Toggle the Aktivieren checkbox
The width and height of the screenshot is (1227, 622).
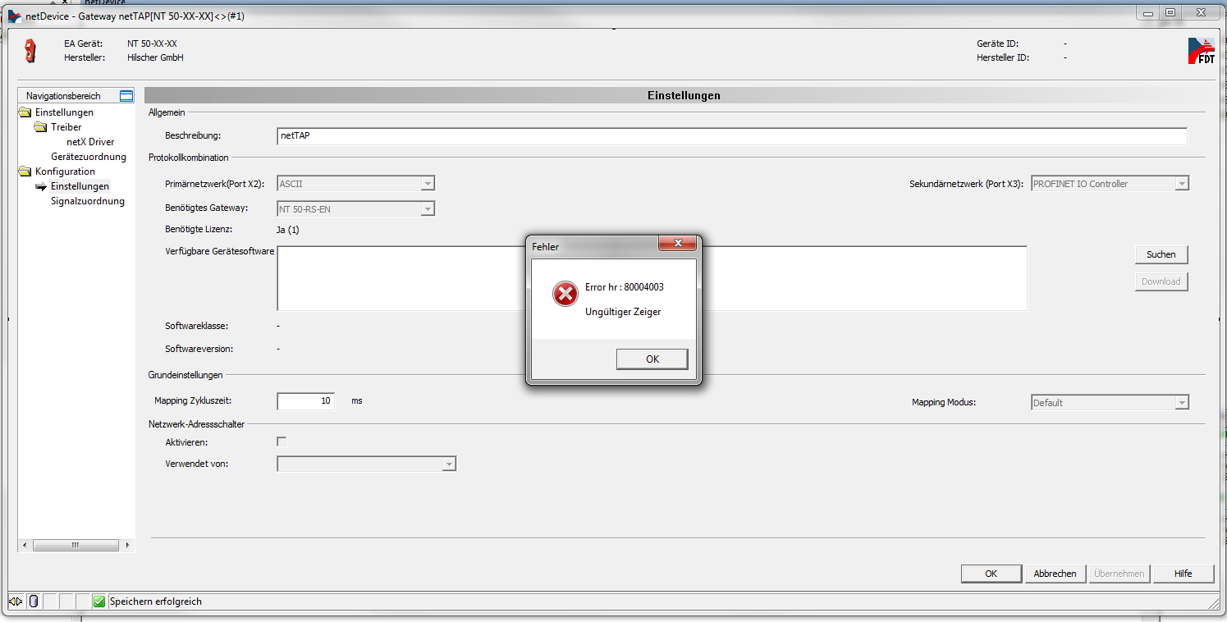coord(282,441)
